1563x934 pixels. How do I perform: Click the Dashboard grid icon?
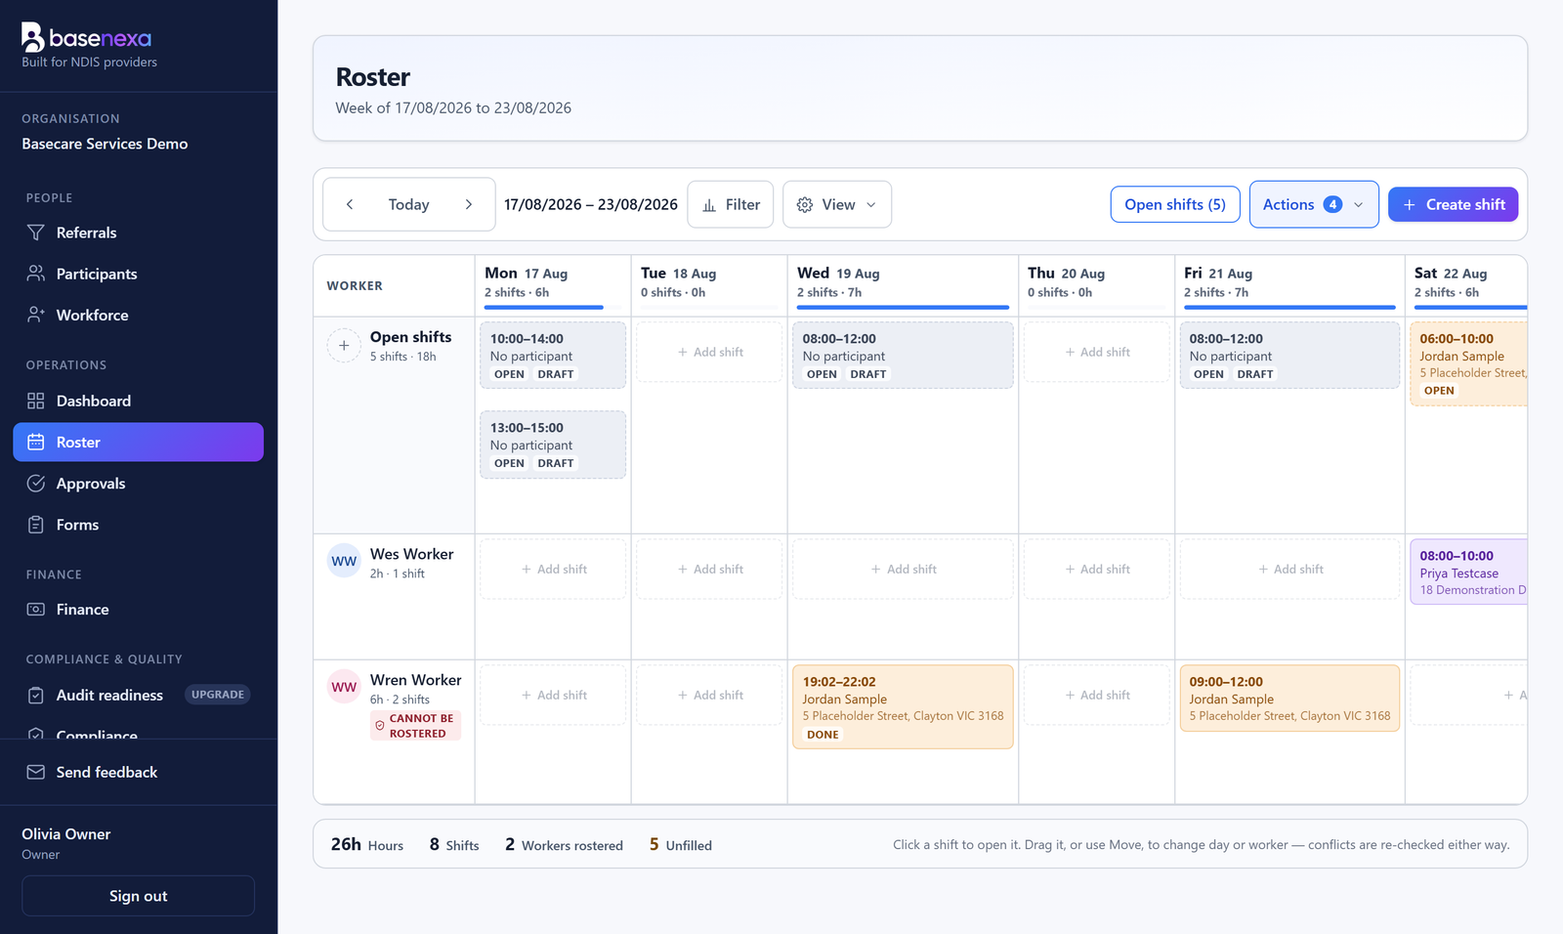36,401
